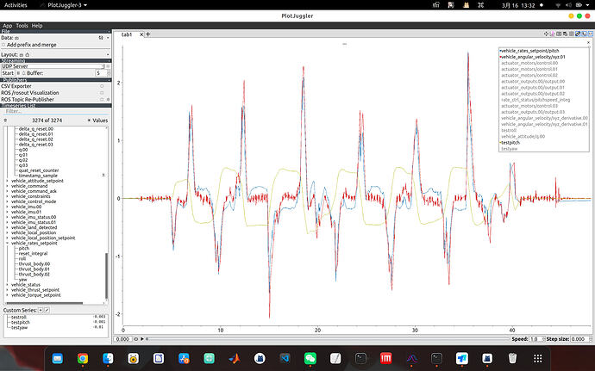Click the Buffer size spin box
The width and height of the screenshot is (595, 371).
pos(103,73)
